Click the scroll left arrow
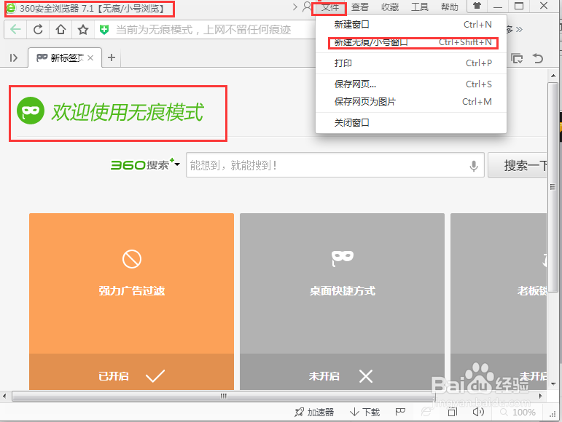 coord(4,396)
